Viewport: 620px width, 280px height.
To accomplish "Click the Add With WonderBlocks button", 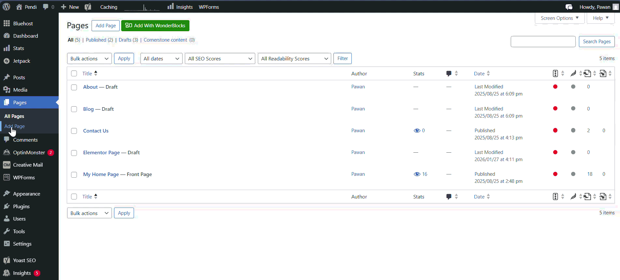I will [155, 26].
